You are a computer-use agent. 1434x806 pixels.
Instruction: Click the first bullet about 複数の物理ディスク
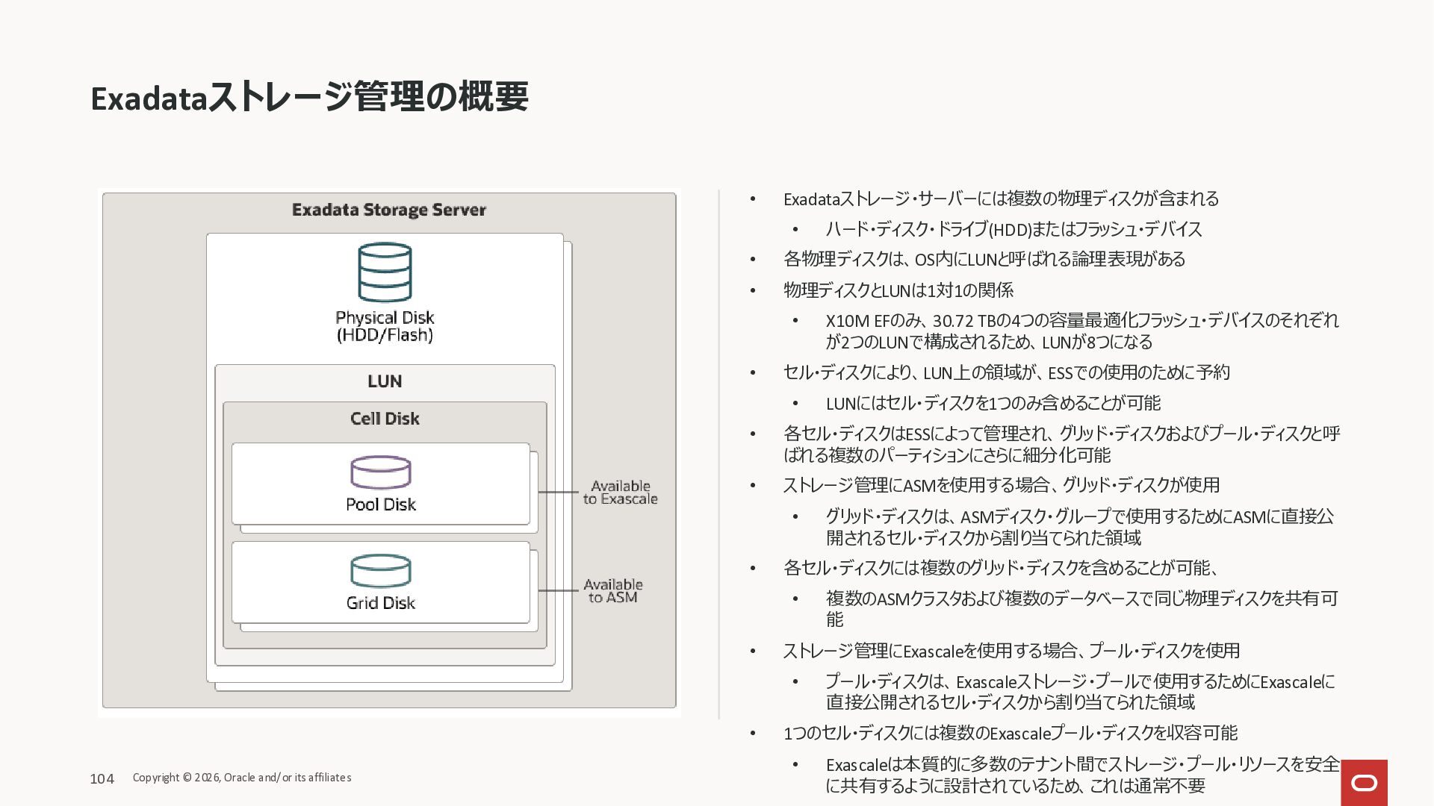coord(1001,199)
